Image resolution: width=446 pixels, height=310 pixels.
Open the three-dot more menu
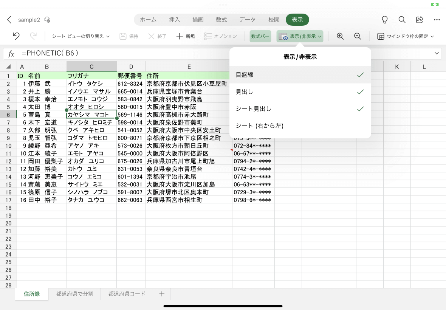437,20
